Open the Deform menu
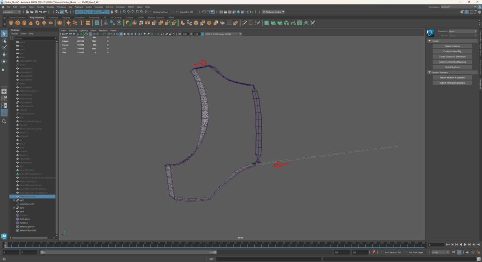 coord(109,7)
